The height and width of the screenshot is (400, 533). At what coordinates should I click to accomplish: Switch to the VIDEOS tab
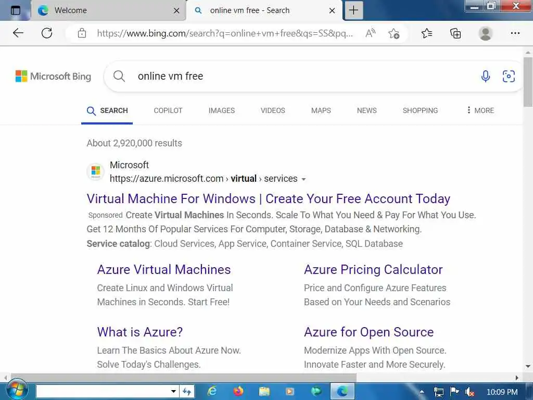(273, 110)
